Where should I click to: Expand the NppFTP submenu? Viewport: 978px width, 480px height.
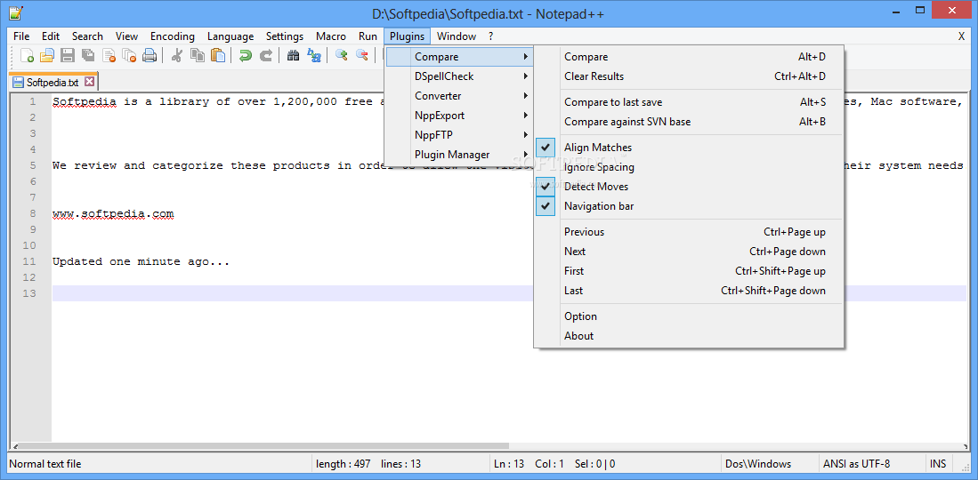pos(459,134)
